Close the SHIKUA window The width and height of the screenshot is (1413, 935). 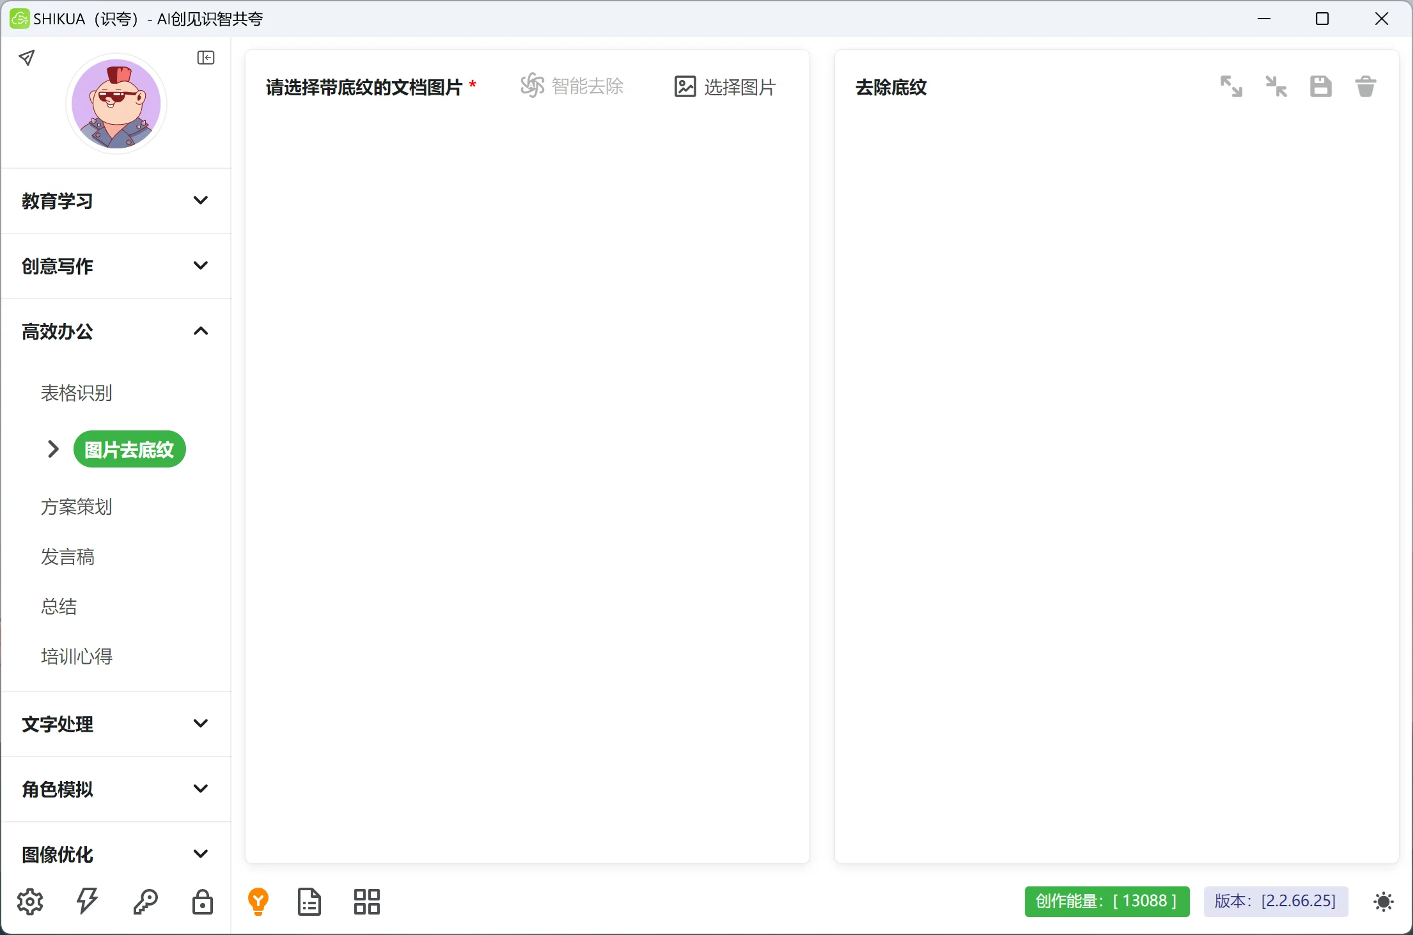click(1382, 19)
